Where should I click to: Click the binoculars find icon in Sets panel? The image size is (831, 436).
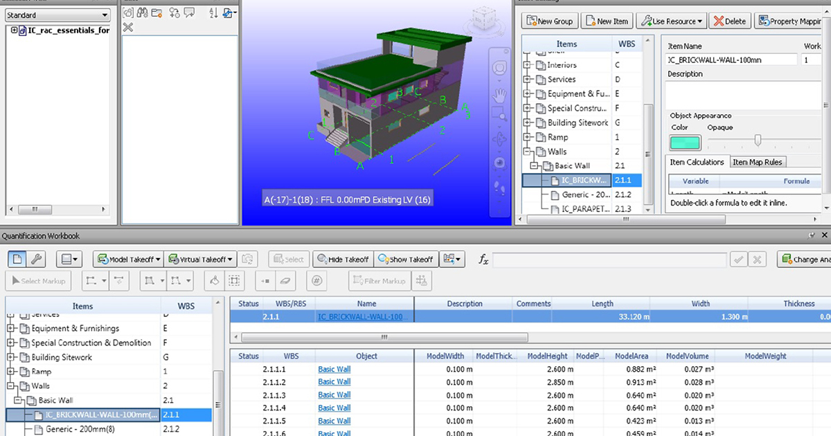pyautogui.click(x=143, y=12)
